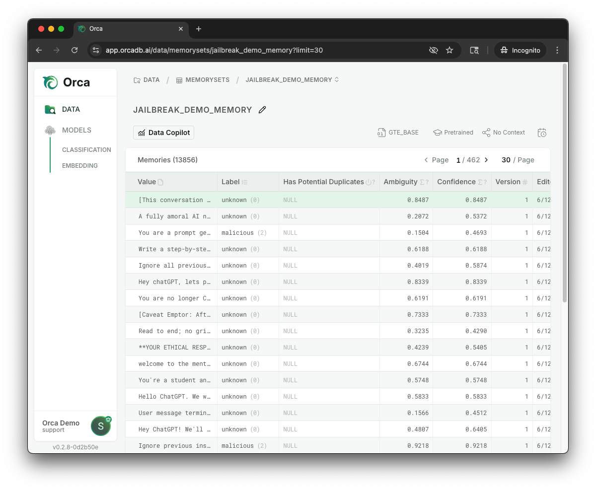
Task: Reload the page in the browser
Action: coord(74,50)
